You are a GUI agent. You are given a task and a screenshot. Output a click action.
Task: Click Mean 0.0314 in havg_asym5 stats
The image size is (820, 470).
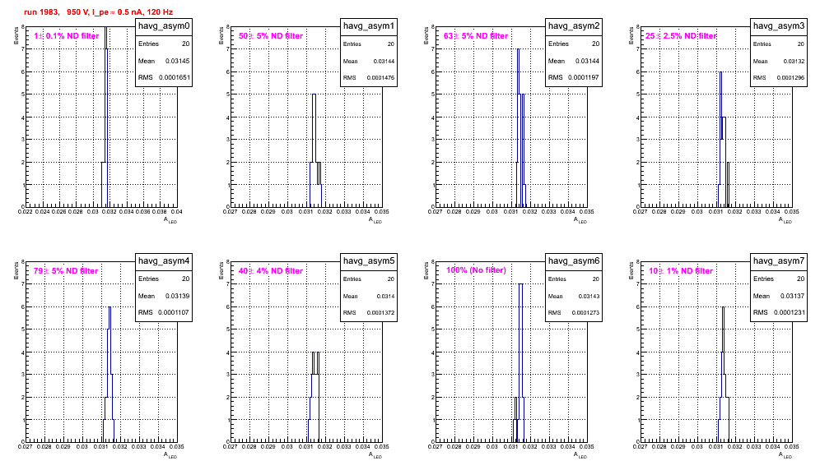[x=369, y=296]
